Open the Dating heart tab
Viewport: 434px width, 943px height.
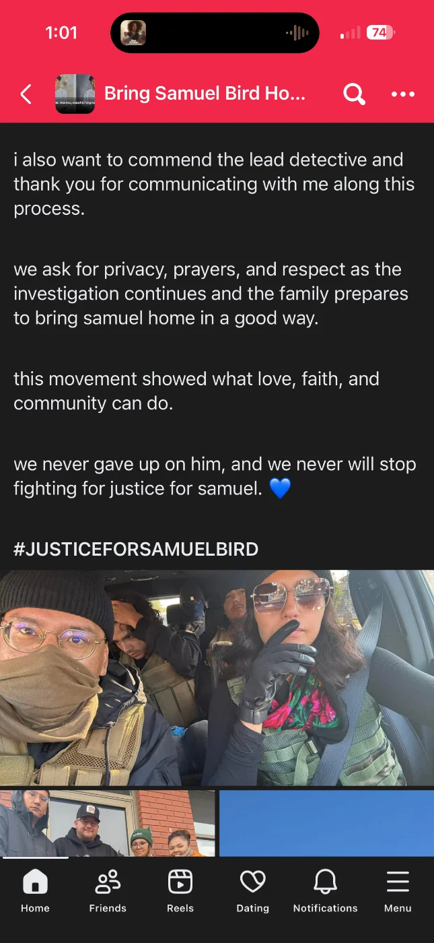pos(253,890)
